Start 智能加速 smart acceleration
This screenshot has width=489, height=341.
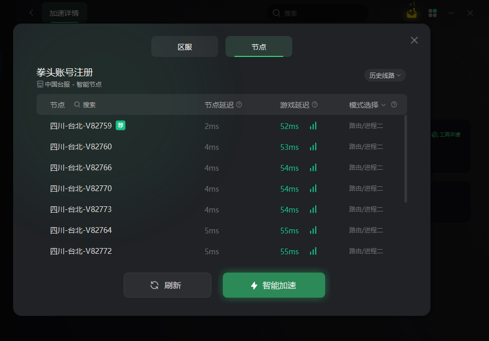(x=274, y=285)
